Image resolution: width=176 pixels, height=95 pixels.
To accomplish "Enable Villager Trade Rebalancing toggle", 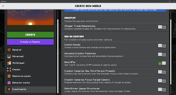I will tap(162, 27).
